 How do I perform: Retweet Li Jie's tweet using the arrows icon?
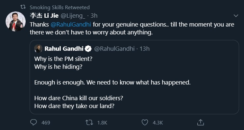(89, 122)
